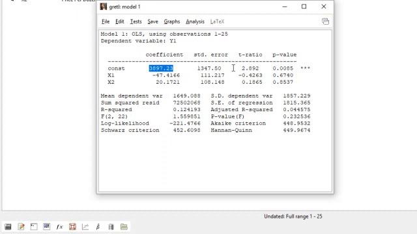Close the gretl model 1 window

click(x=324, y=6)
